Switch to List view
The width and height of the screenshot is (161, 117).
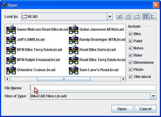tap(146, 16)
